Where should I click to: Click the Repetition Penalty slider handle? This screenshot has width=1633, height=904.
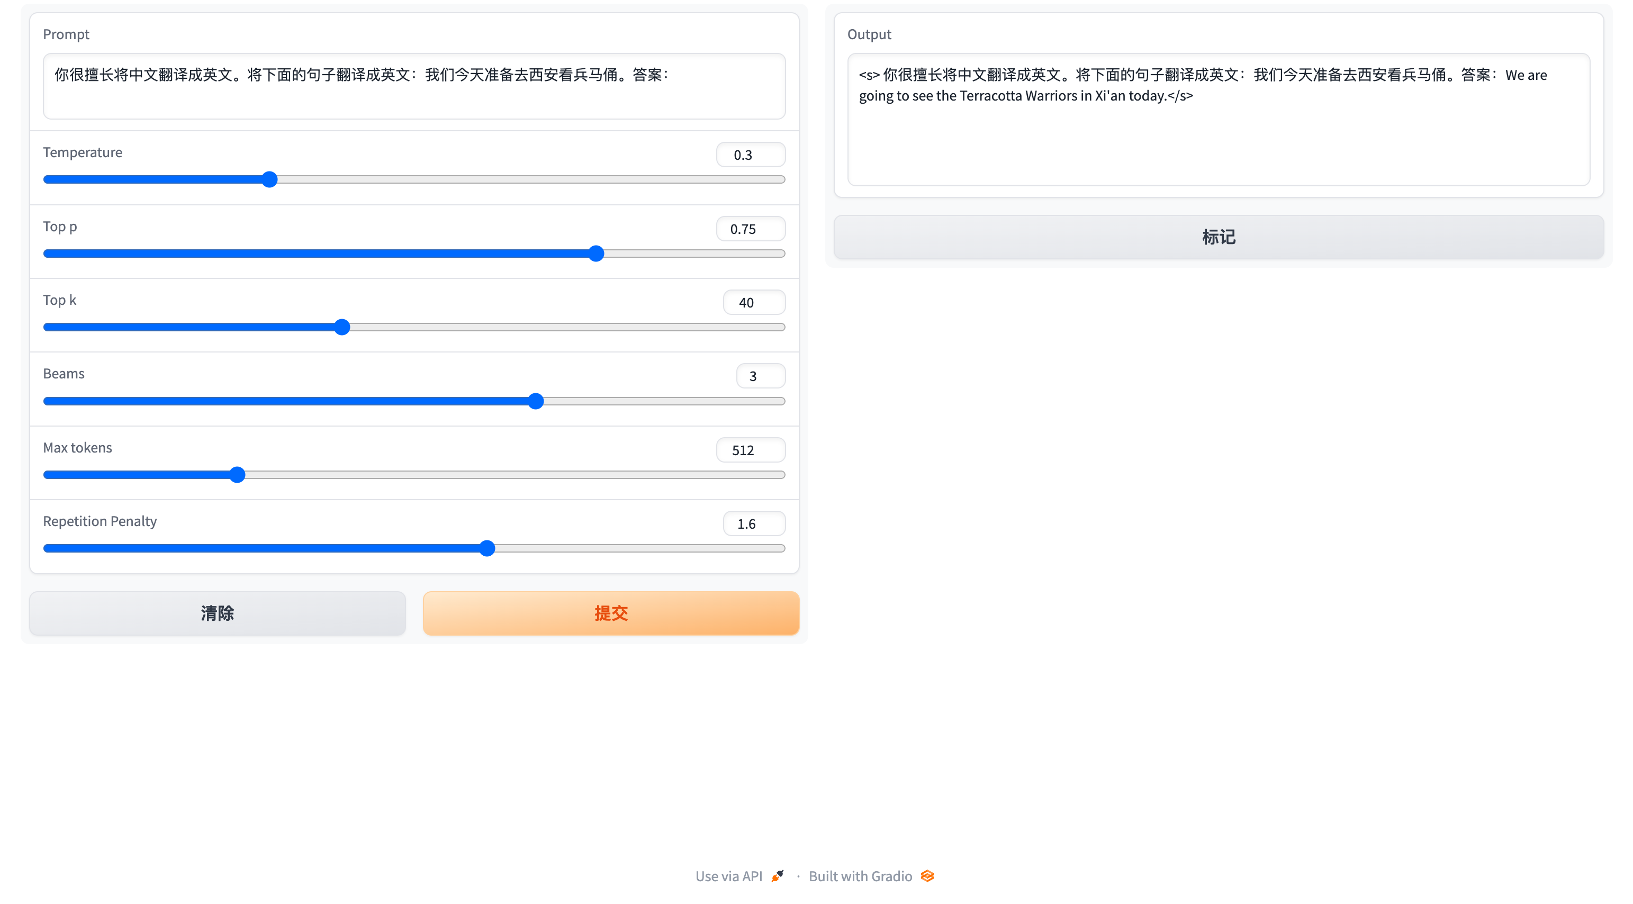pyautogui.click(x=487, y=548)
